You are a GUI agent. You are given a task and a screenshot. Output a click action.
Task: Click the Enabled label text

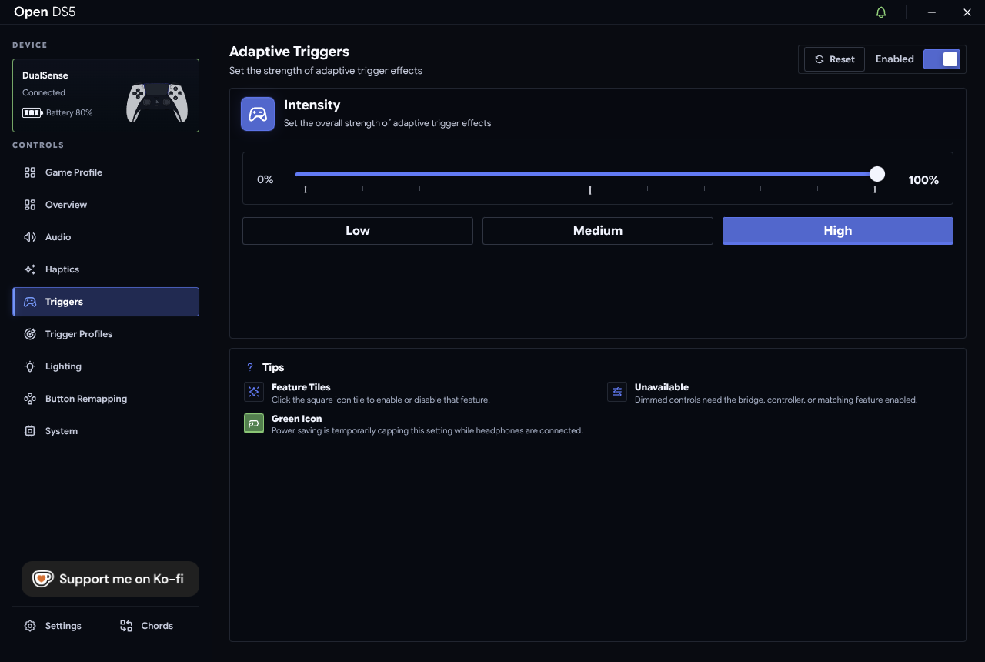[895, 59]
